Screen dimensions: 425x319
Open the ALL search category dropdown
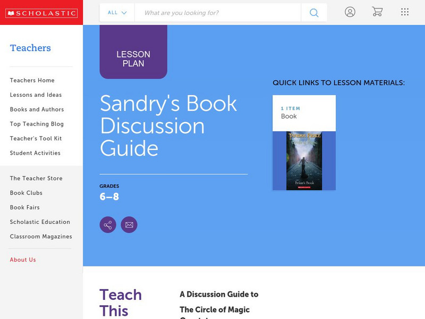point(116,12)
